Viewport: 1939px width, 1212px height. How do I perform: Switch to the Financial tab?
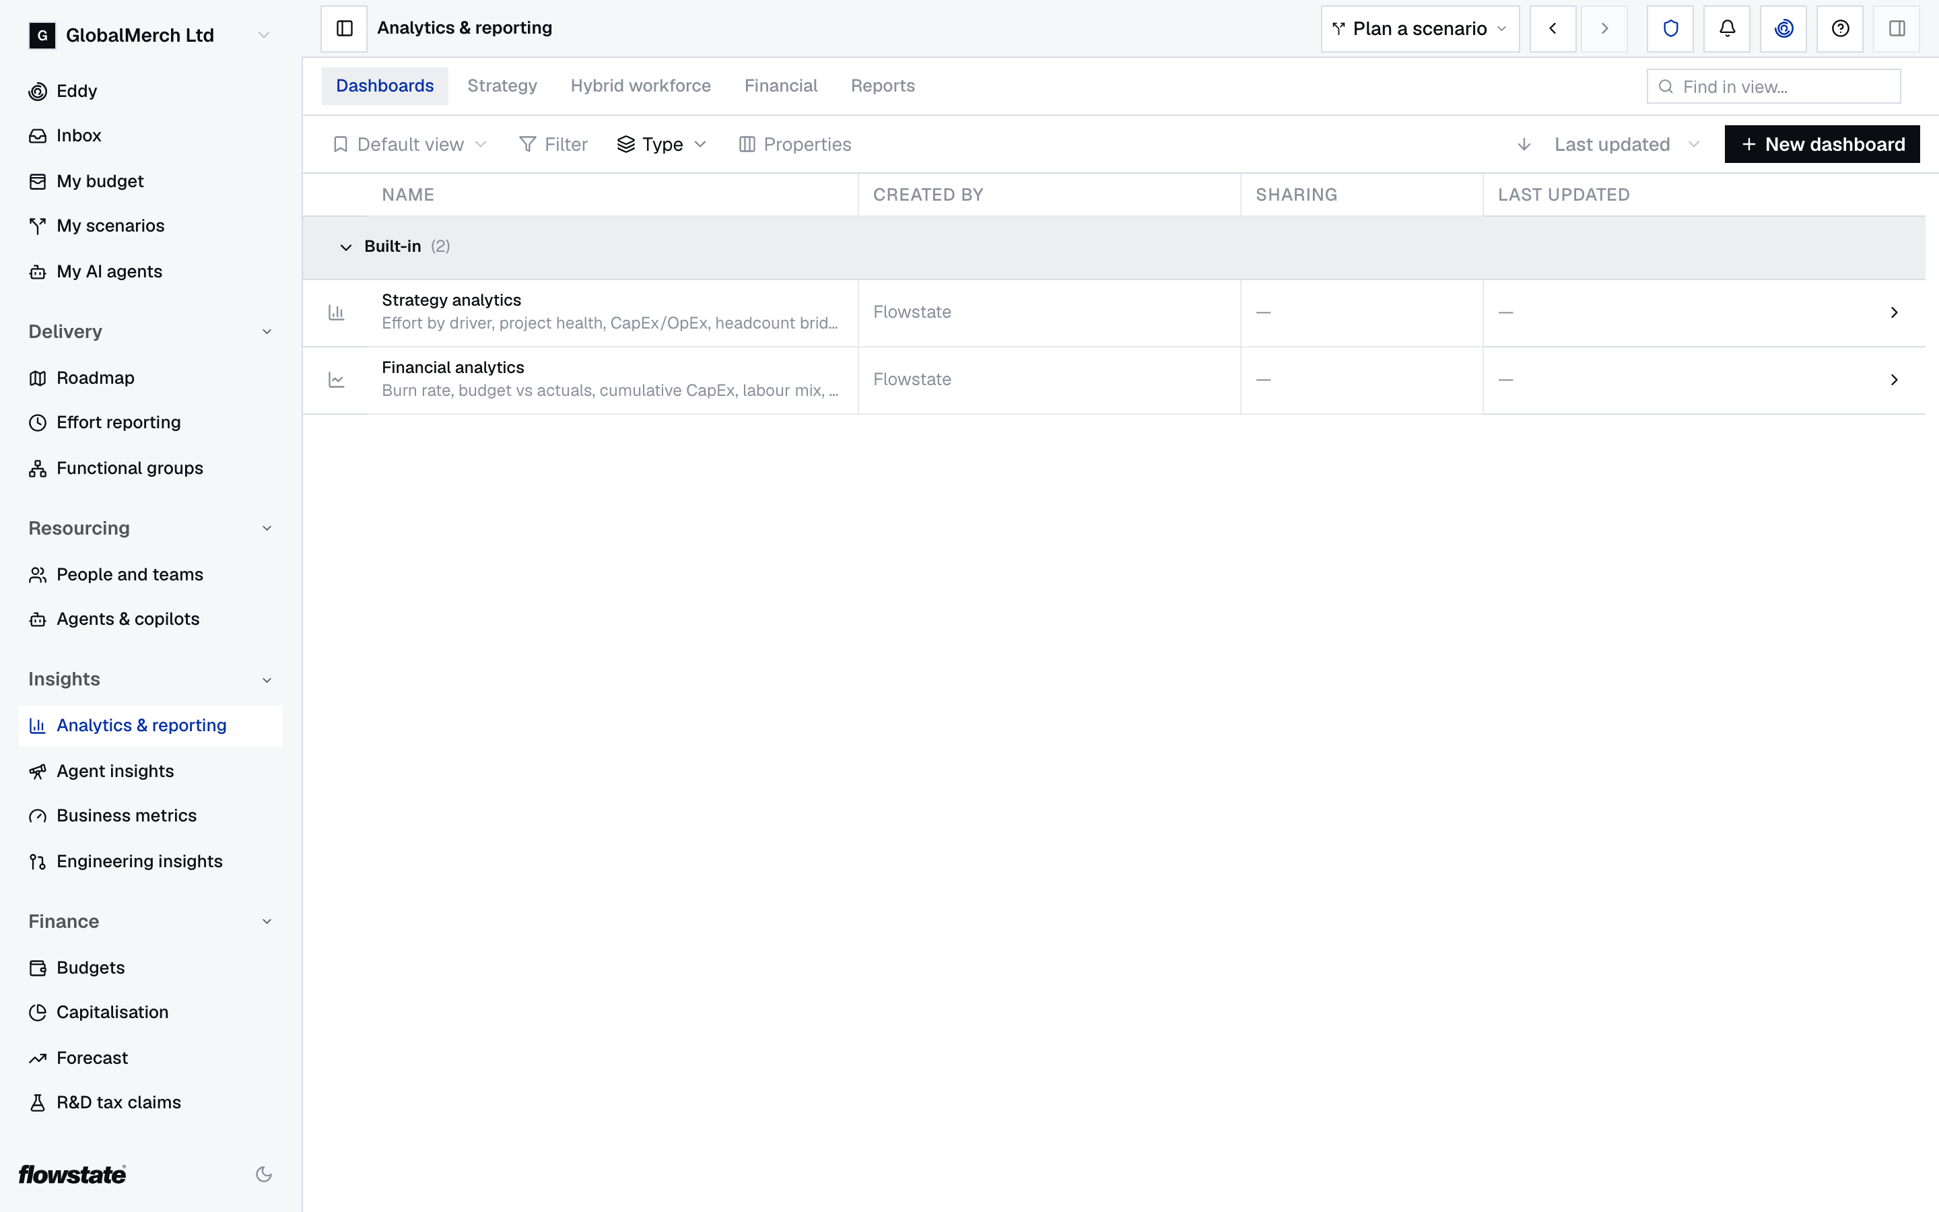coord(780,86)
